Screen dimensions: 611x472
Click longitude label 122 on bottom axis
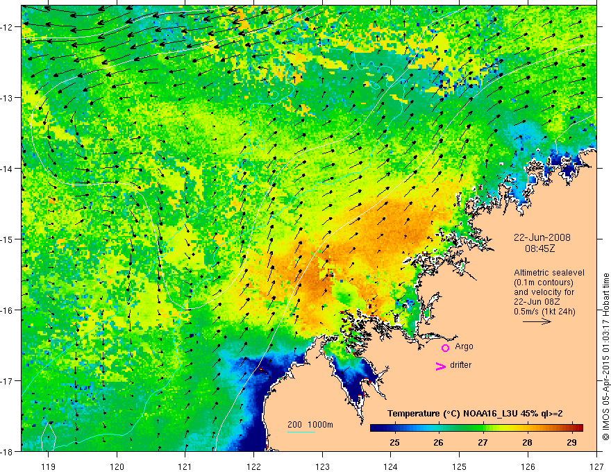tap(253, 466)
